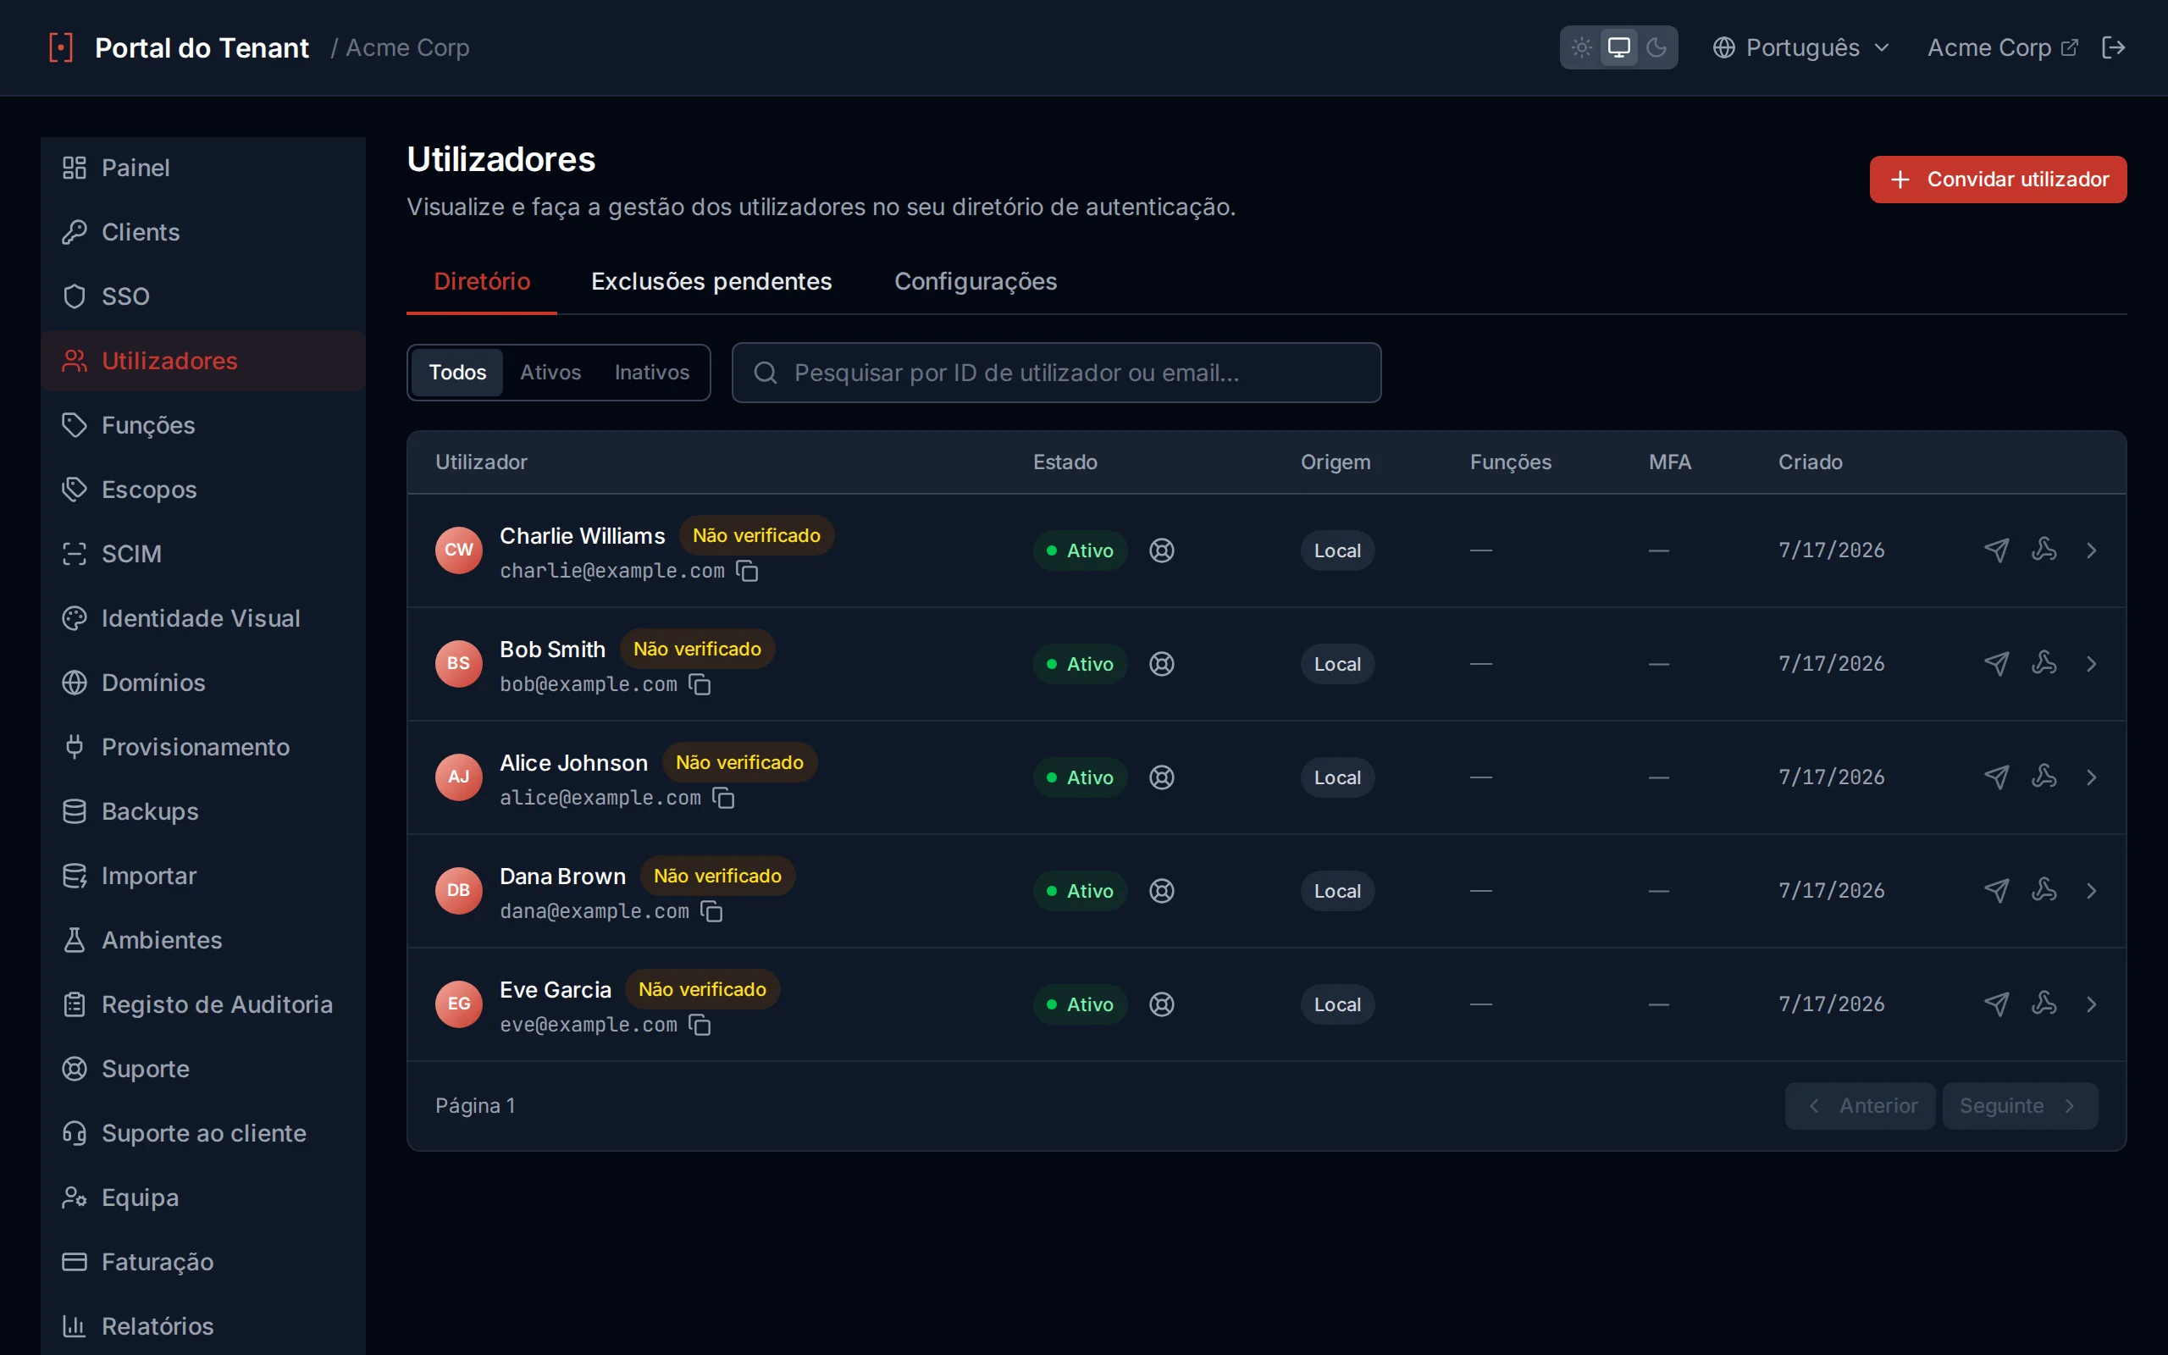
Task: Open Suporte in the sidebar
Action: (203, 1069)
